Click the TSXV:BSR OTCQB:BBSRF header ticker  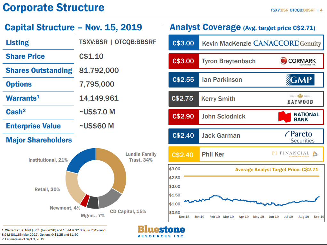point(293,10)
